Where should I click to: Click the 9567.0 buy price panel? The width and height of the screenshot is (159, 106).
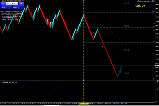click(x=18, y=7)
